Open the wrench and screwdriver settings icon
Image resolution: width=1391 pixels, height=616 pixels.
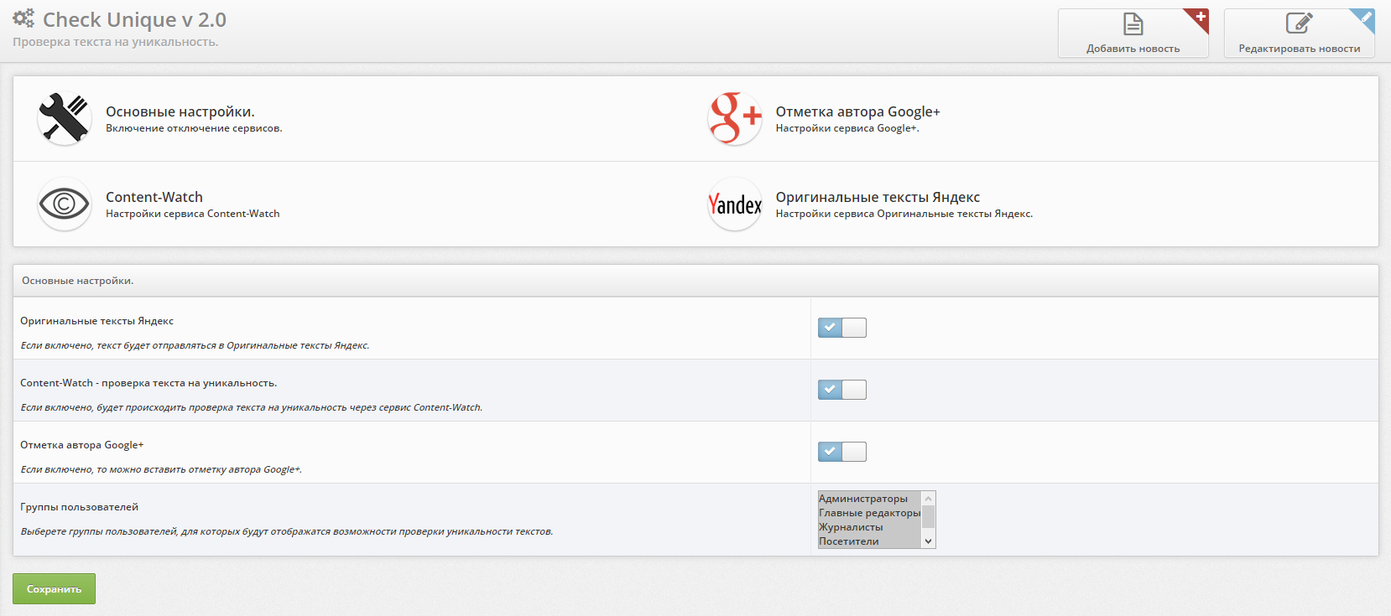[x=65, y=118]
